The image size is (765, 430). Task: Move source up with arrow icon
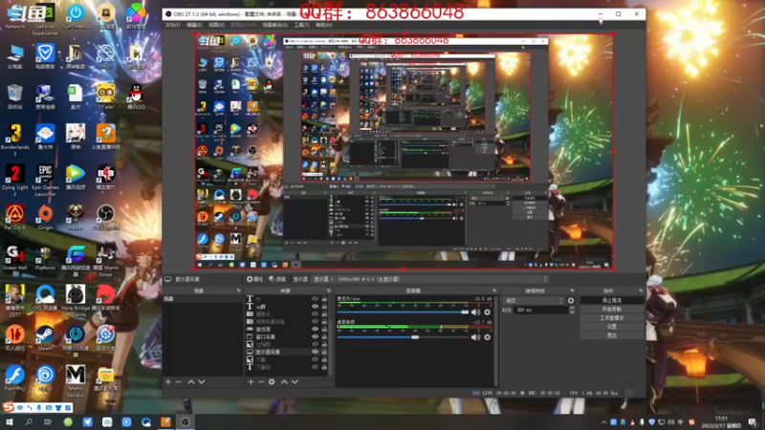(284, 381)
